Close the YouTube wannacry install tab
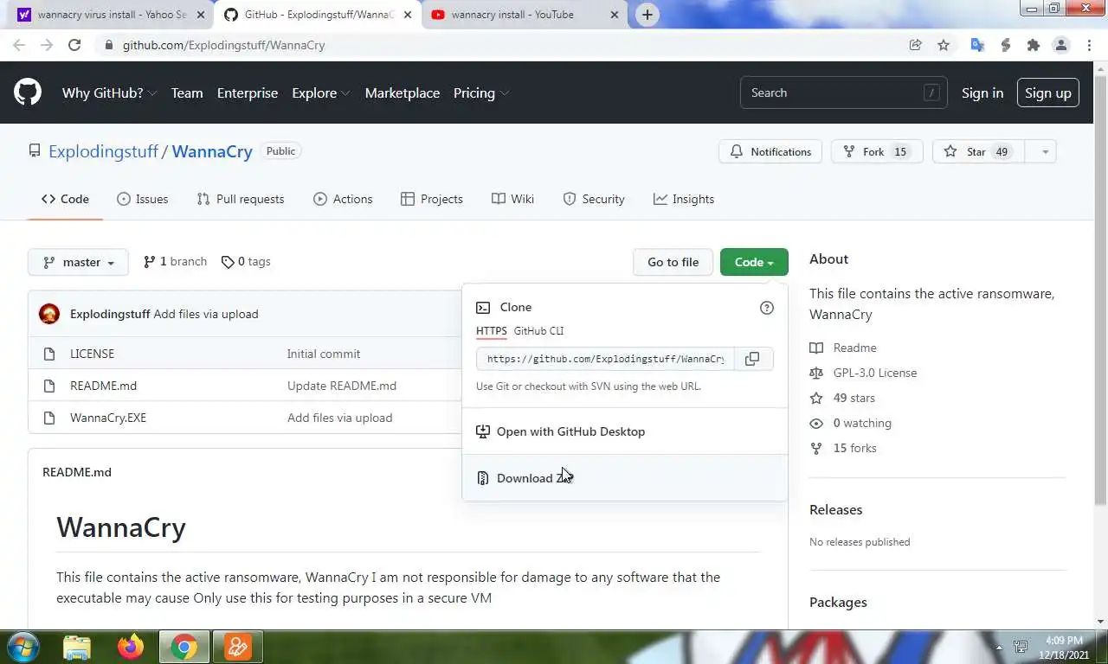Screen dimensions: 1108x664 615,15
